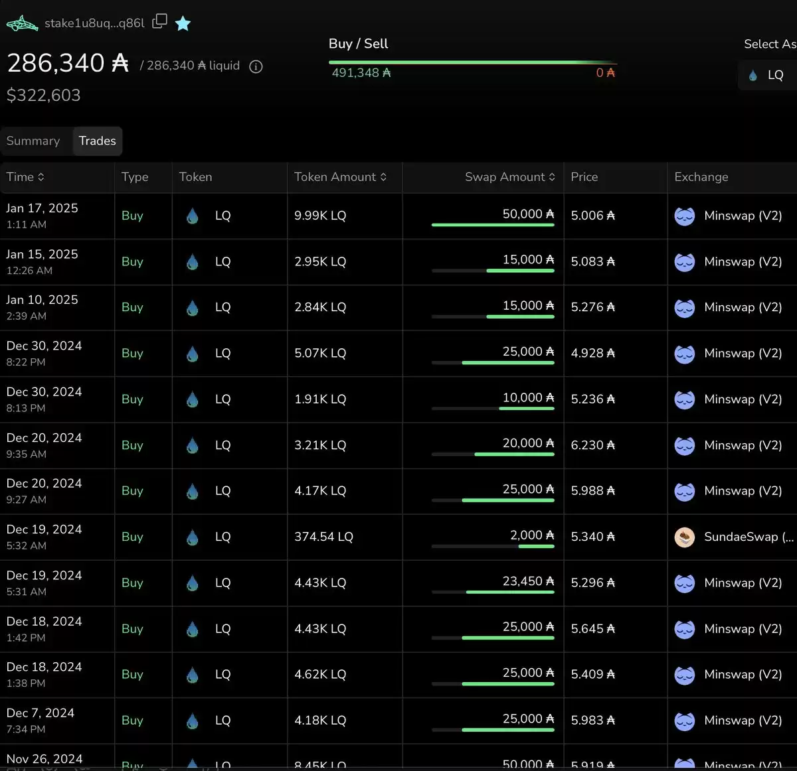
Task: Click the $322,603 portfolio value
Action: [43, 96]
